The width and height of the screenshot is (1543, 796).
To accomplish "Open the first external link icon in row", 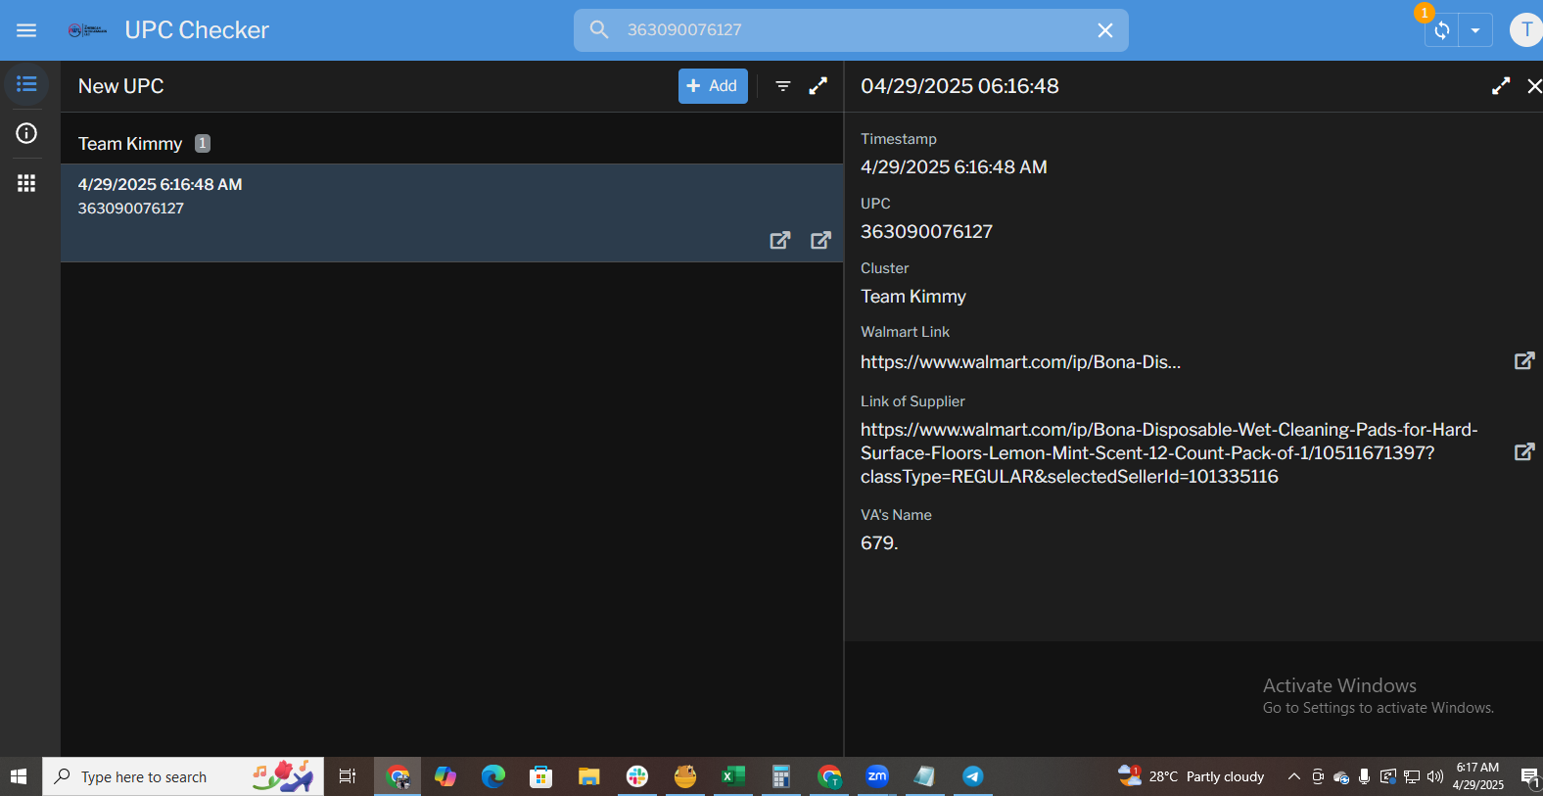I will (x=780, y=240).
